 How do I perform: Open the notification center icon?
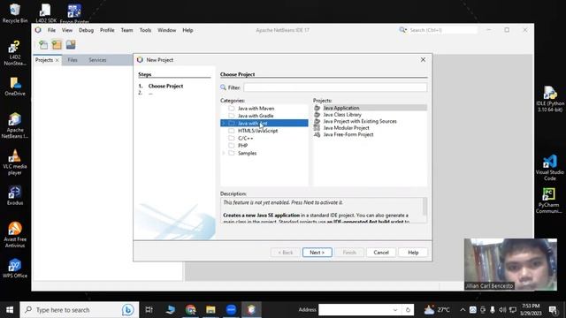click(553, 310)
